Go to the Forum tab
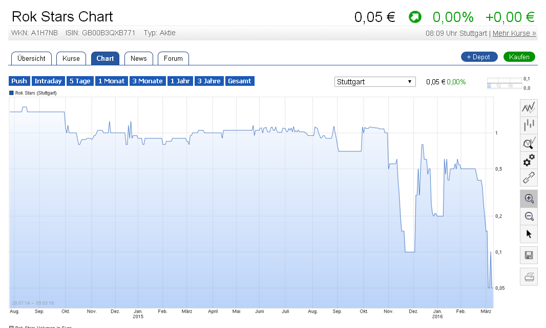 [x=173, y=58]
